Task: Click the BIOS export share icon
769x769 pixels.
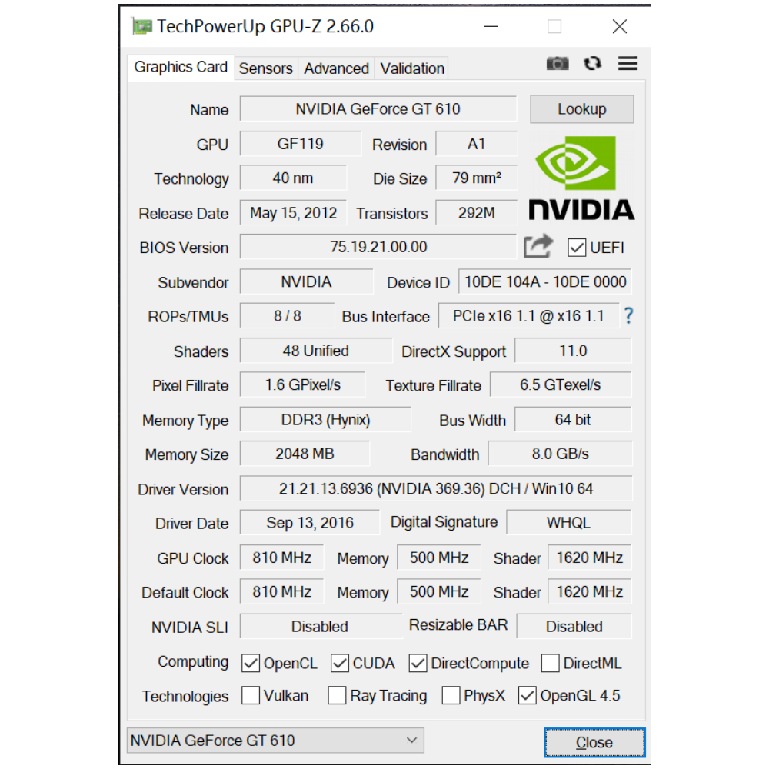Action: (x=538, y=246)
